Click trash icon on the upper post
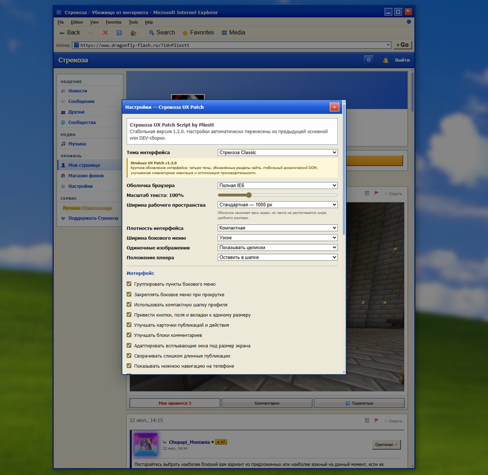Viewport: 488px width, 475px height. (367, 193)
